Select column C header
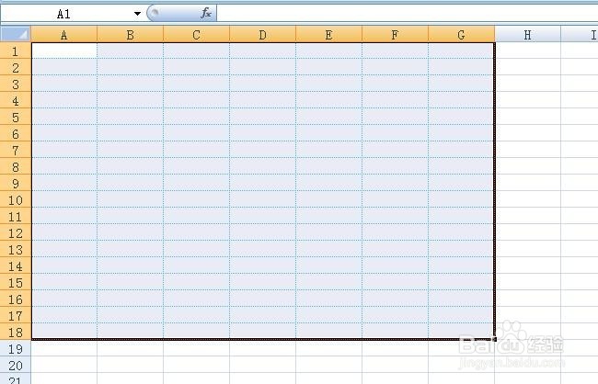 (x=196, y=35)
